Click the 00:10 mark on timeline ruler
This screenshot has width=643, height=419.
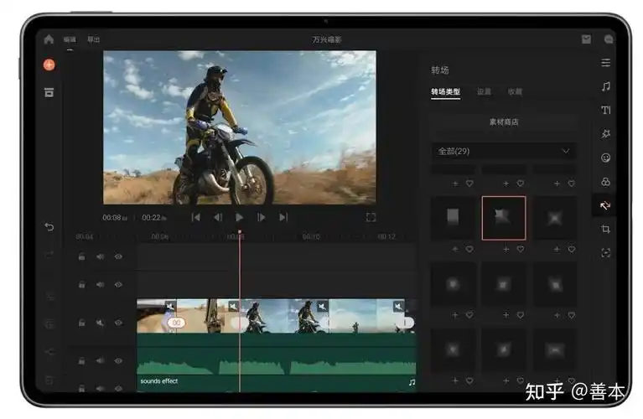point(311,236)
